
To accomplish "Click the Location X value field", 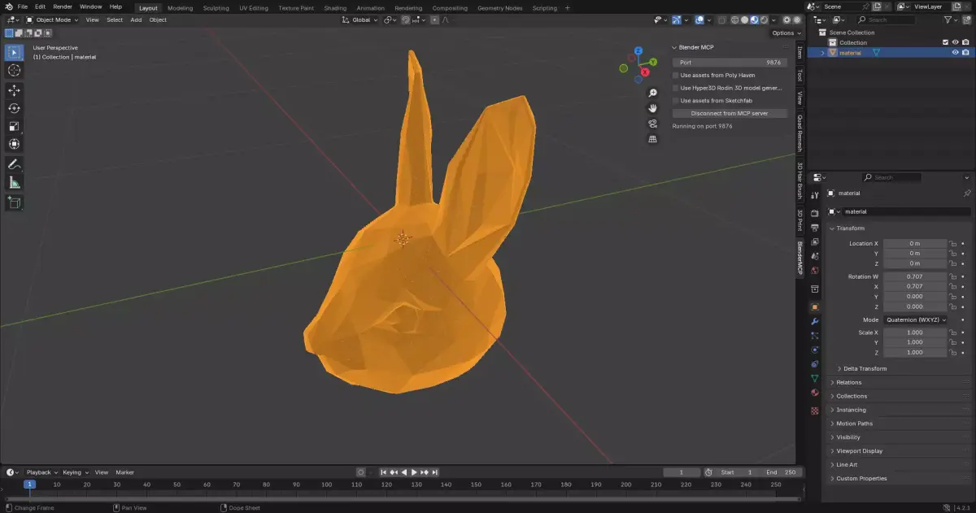I will pyautogui.click(x=915, y=243).
